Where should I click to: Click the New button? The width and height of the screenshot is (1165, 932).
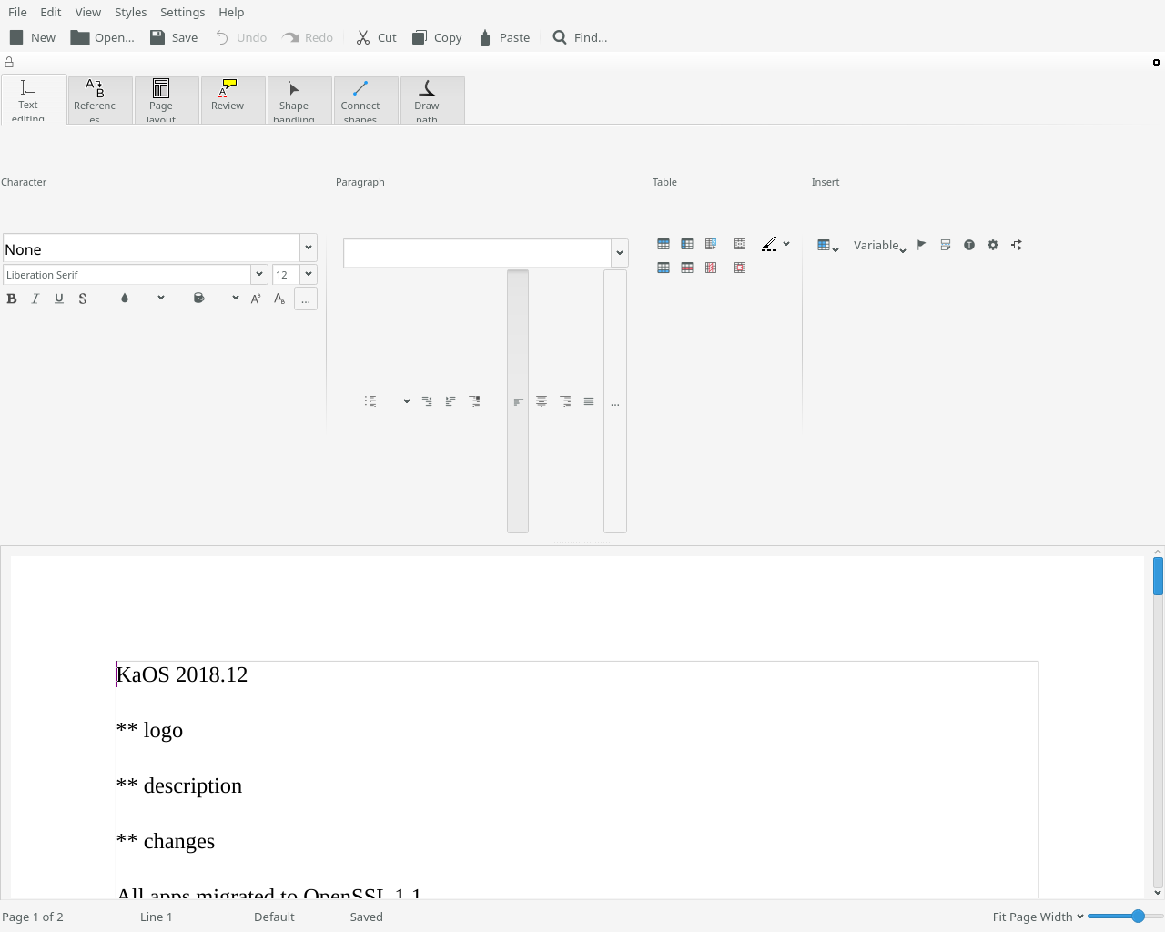(x=33, y=37)
